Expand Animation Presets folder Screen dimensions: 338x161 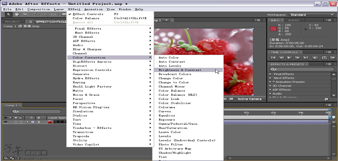coord(270,82)
